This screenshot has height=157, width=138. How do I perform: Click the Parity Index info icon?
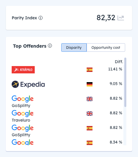(x=41, y=18)
